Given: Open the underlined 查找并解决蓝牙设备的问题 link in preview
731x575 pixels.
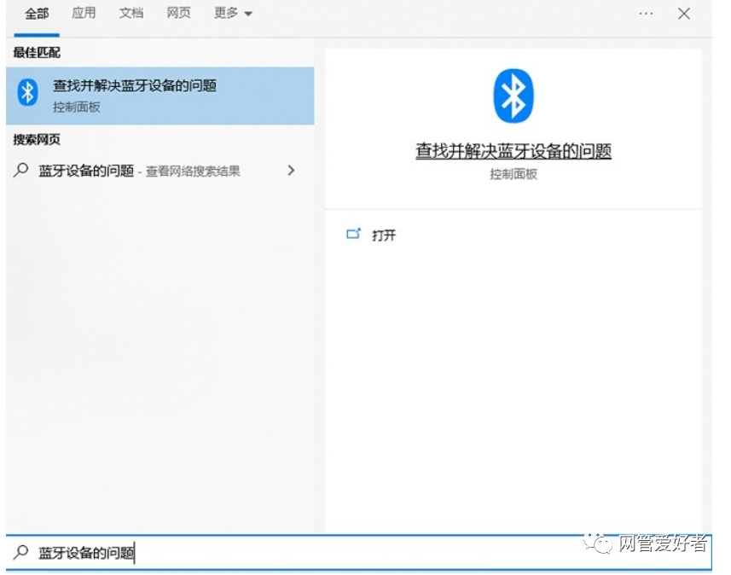Looking at the screenshot, I should coord(513,151).
